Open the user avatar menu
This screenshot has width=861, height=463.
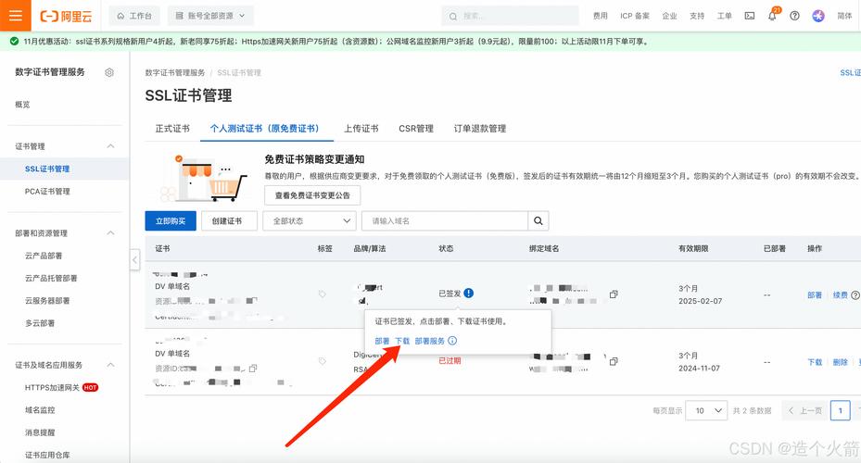pyautogui.click(x=818, y=16)
